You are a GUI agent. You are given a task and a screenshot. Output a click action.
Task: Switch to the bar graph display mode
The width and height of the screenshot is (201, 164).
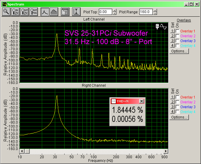(54, 12)
